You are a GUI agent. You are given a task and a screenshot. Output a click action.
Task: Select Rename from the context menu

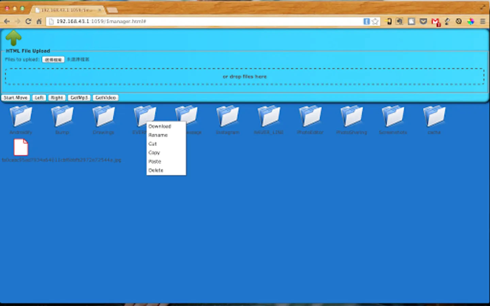pos(158,135)
